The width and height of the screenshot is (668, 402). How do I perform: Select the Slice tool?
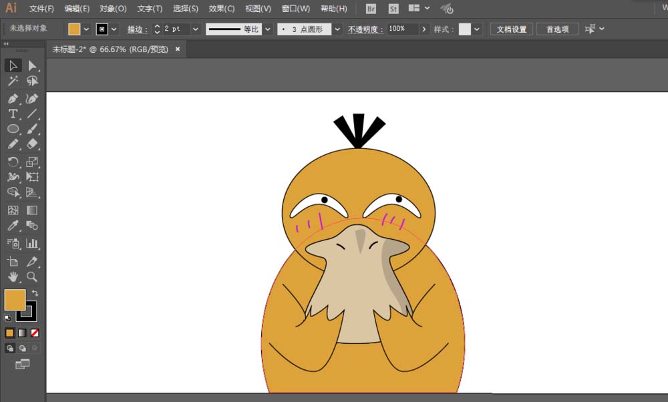[32, 262]
